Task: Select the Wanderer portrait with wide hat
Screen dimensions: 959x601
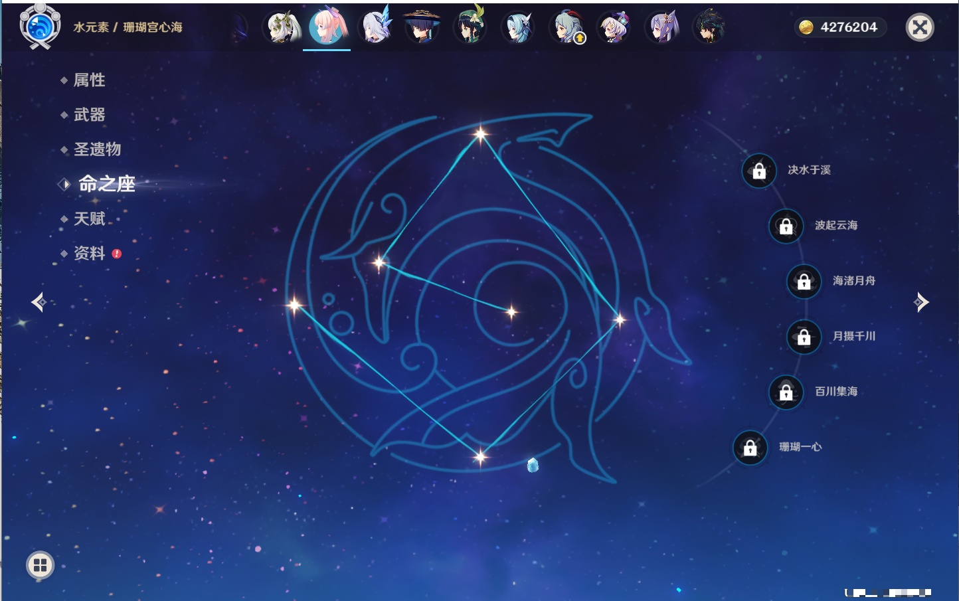Action: 422,27
